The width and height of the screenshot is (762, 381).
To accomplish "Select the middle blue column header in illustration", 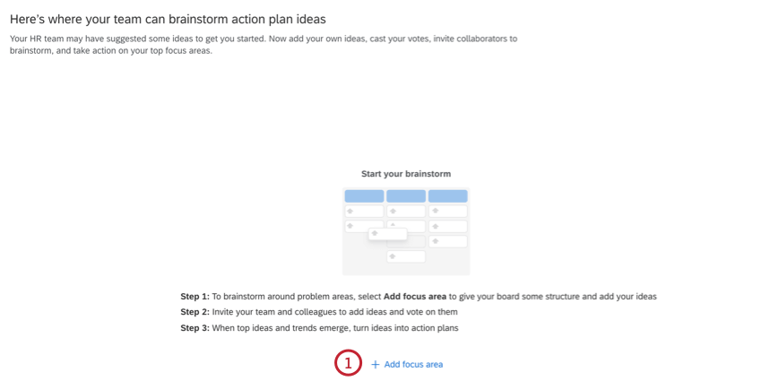I will [x=406, y=195].
